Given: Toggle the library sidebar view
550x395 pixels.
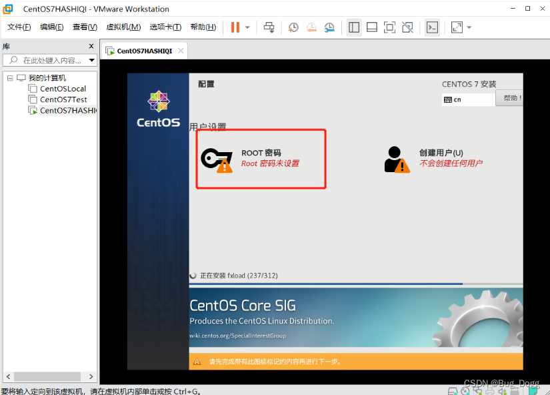Looking at the screenshot, I should [354, 27].
